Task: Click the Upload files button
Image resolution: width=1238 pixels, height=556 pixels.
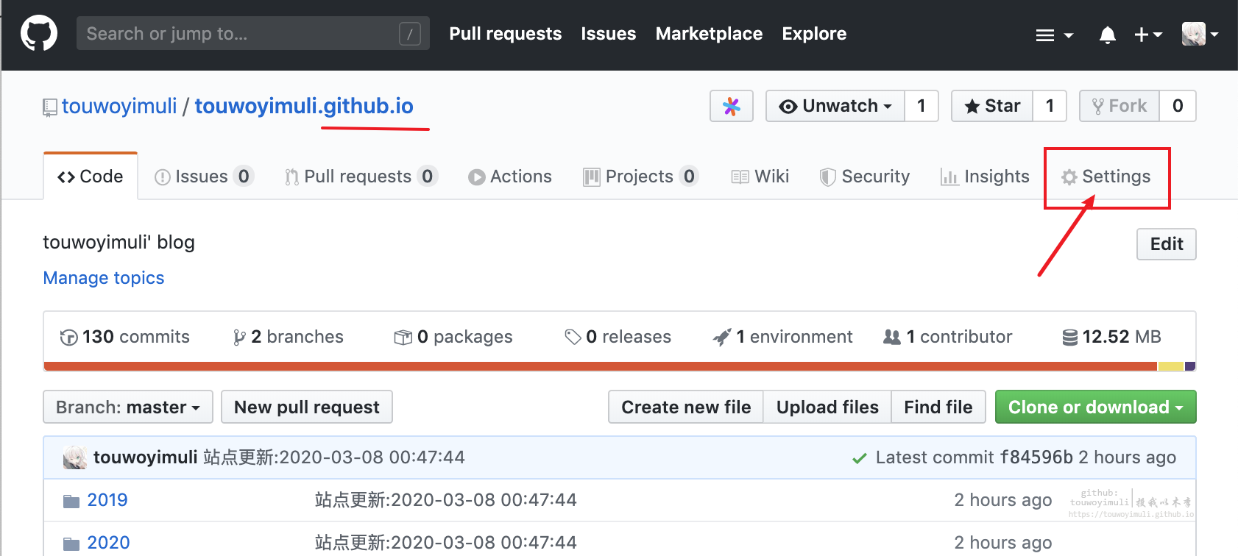Action: (827, 407)
